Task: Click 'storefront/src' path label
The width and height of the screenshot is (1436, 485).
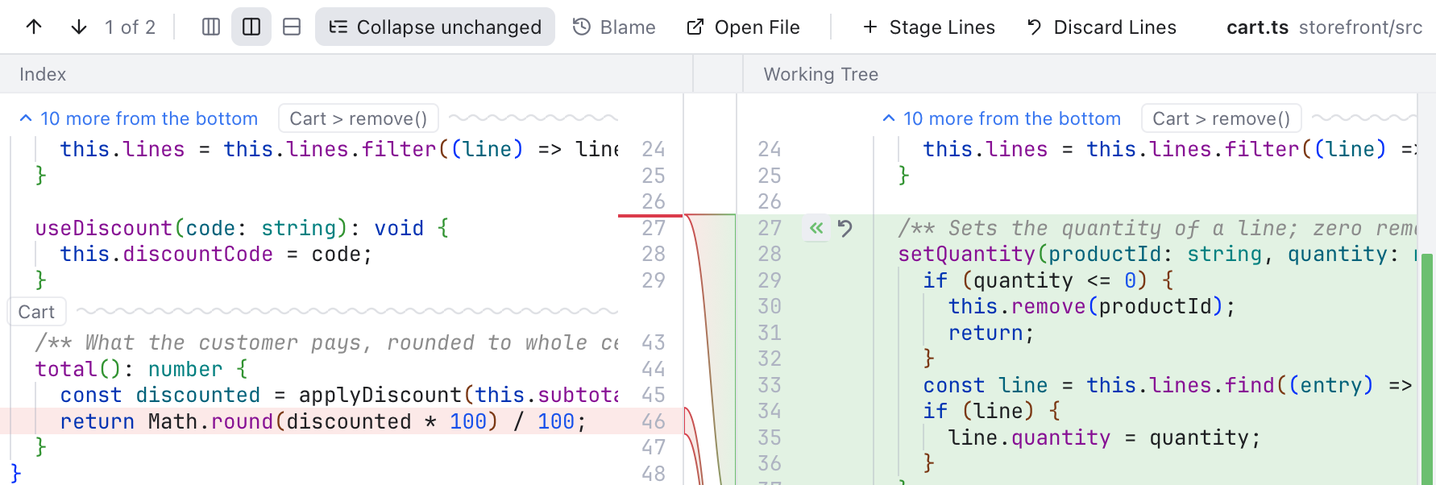Action: click(x=1360, y=27)
